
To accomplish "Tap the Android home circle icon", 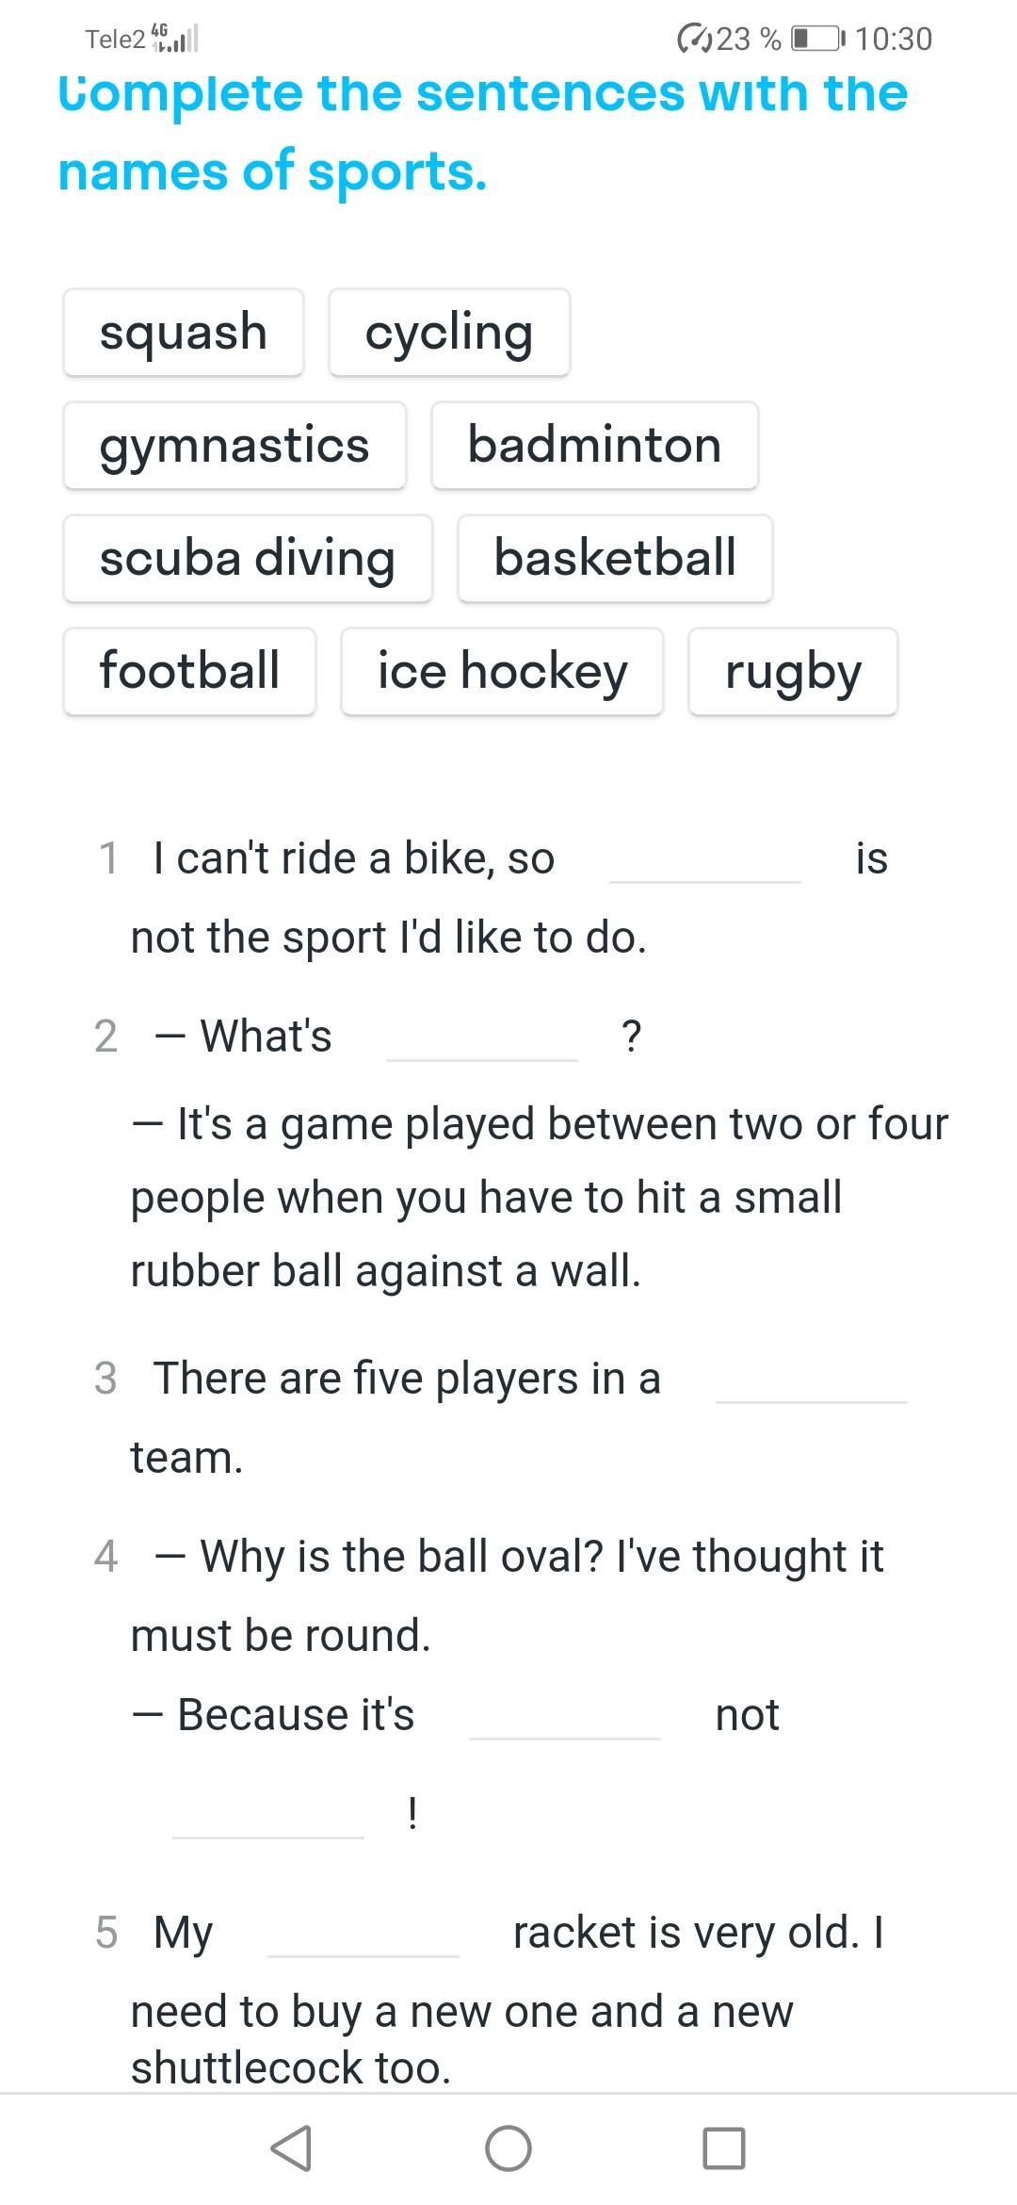I will [508, 2148].
